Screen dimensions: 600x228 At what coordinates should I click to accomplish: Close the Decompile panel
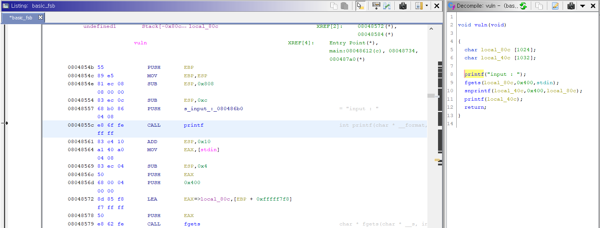click(x=593, y=5)
